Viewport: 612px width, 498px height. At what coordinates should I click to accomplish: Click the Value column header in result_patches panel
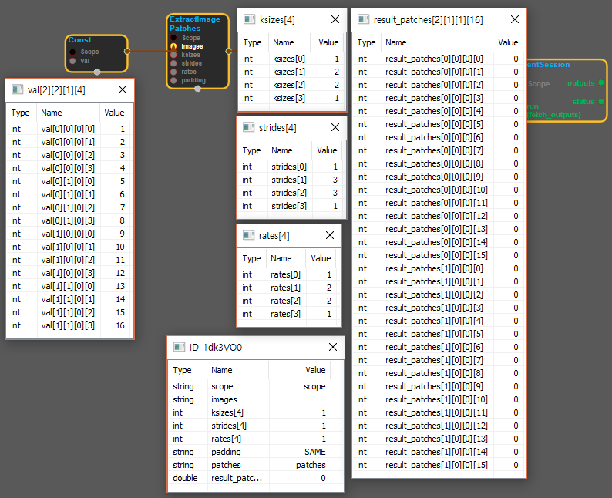(x=508, y=42)
